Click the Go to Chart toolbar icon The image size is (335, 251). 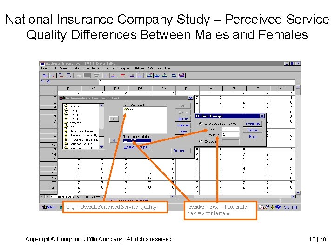click(x=97, y=75)
